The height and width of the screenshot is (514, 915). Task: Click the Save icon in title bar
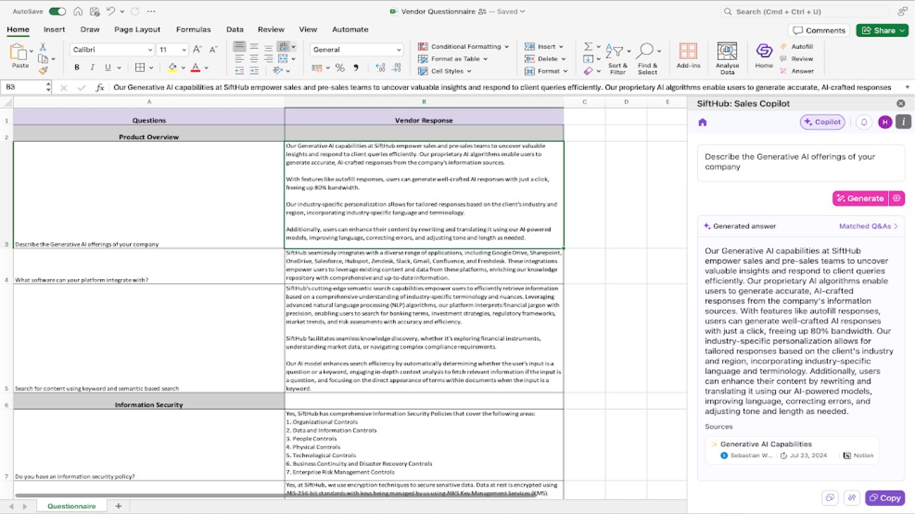(94, 11)
